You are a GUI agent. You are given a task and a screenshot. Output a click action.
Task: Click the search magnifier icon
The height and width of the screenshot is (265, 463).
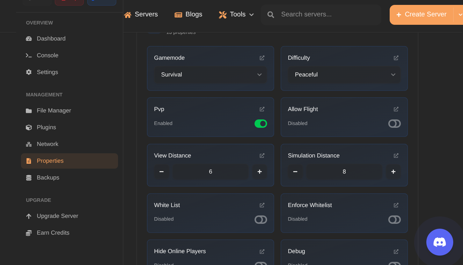[271, 15]
